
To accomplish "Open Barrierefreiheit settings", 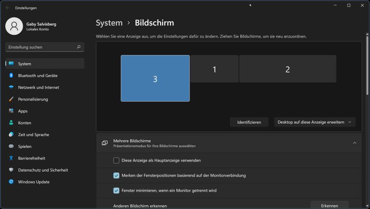I will [44, 158].
